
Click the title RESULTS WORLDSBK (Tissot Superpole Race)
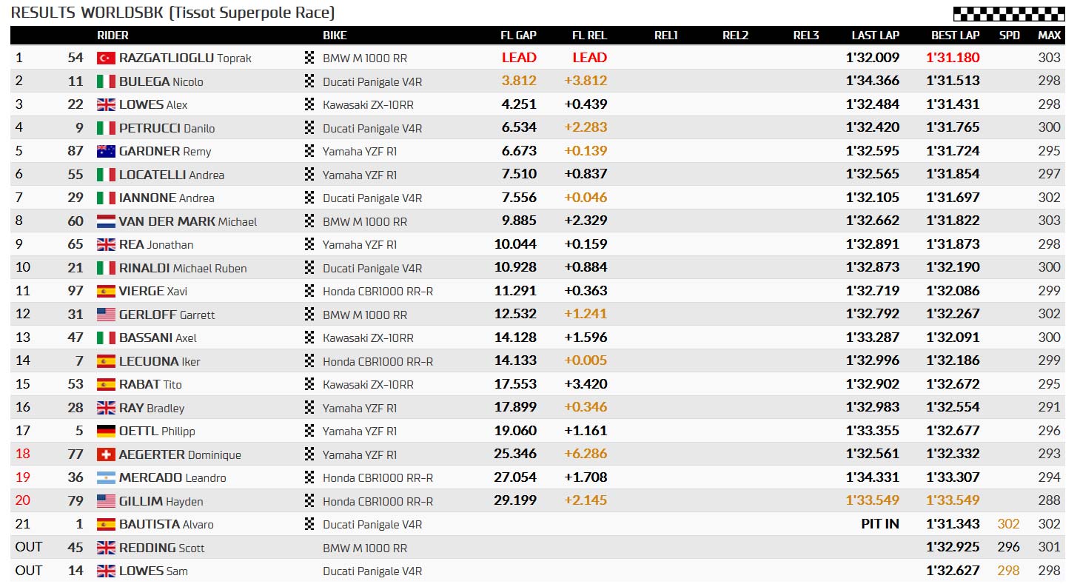173,13
